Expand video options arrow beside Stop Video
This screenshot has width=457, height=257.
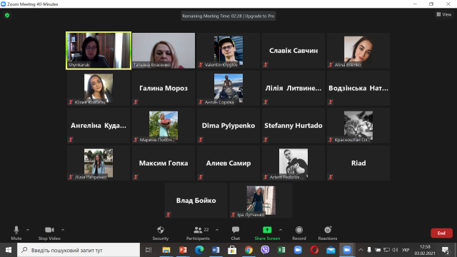63,230
